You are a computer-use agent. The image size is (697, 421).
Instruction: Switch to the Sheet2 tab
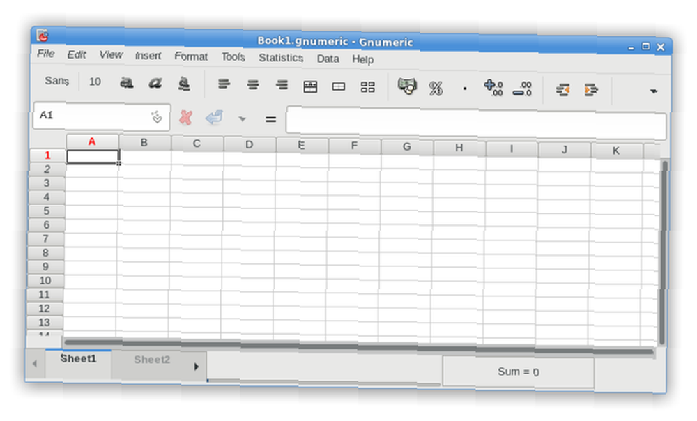pyautogui.click(x=152, y=360)
